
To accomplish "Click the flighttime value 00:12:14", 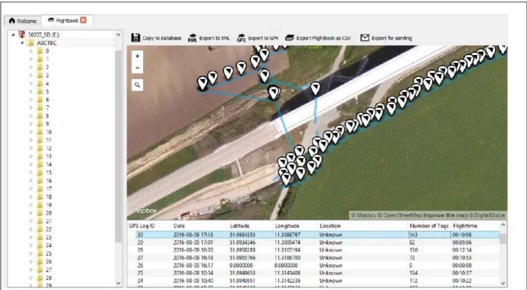I will point(463,250).
